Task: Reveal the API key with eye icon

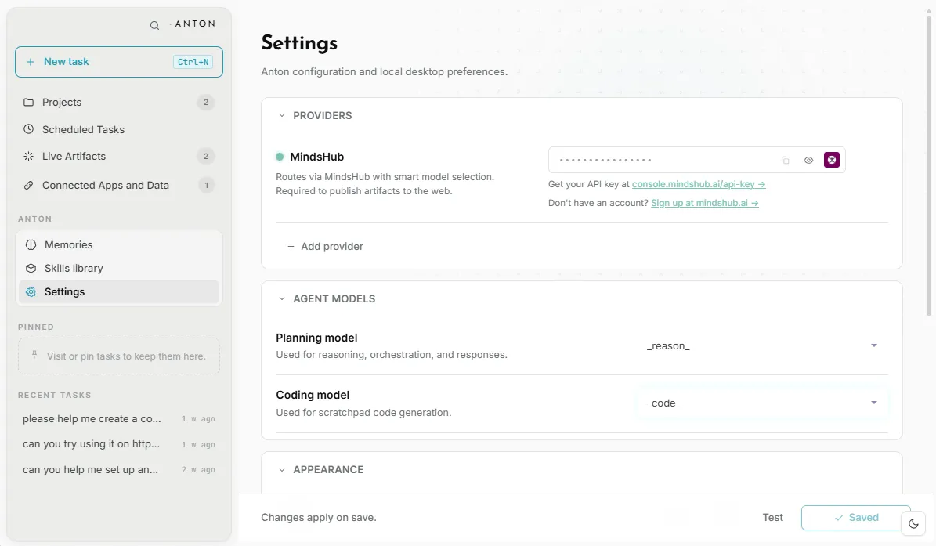Action: pos(808,160)
